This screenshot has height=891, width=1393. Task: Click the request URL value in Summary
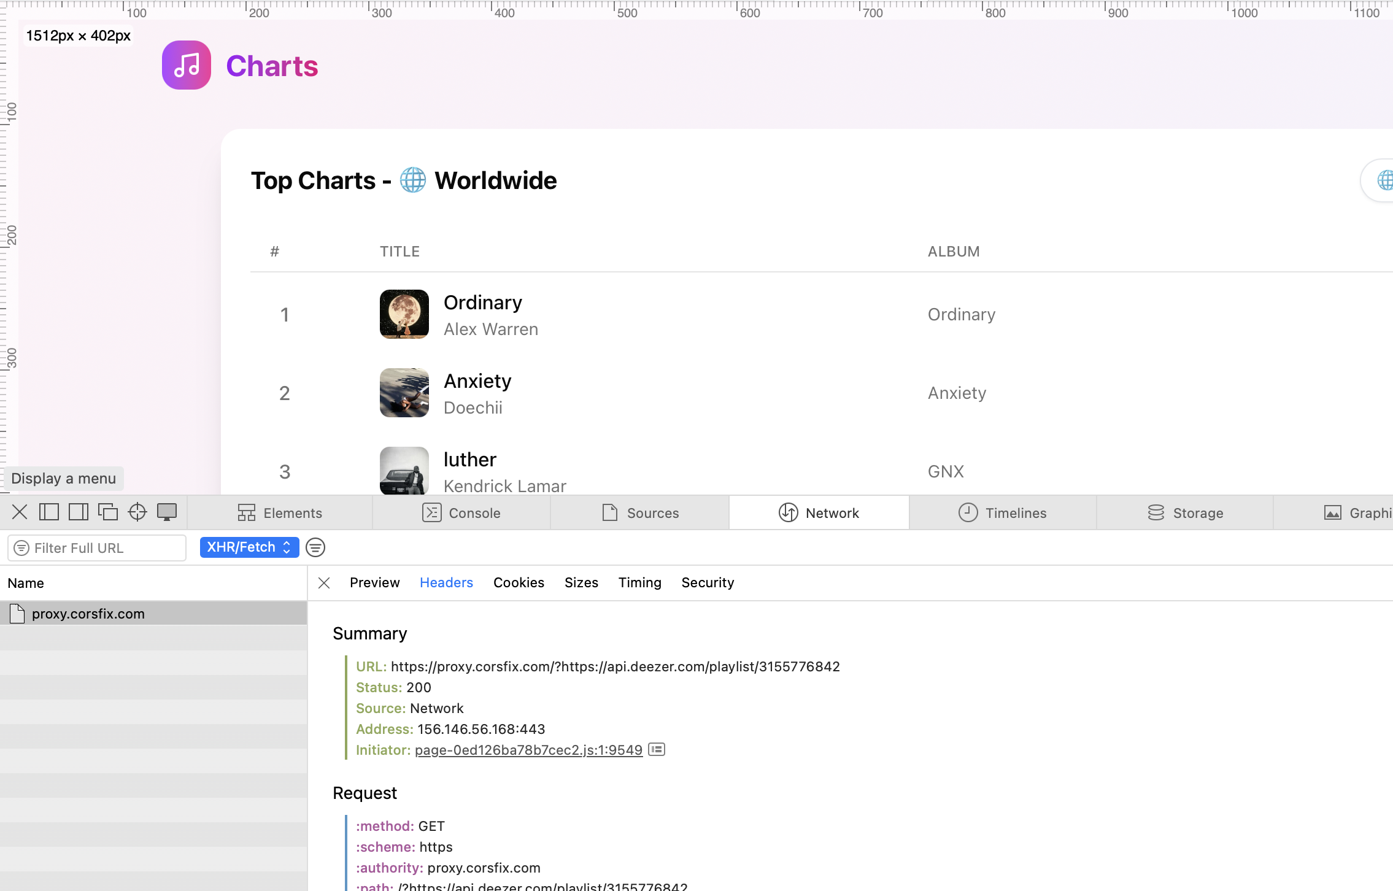[615, 666]
